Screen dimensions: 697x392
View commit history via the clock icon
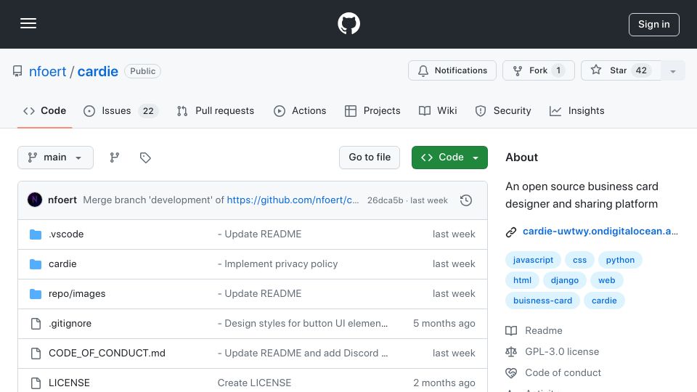pos(466,200)
